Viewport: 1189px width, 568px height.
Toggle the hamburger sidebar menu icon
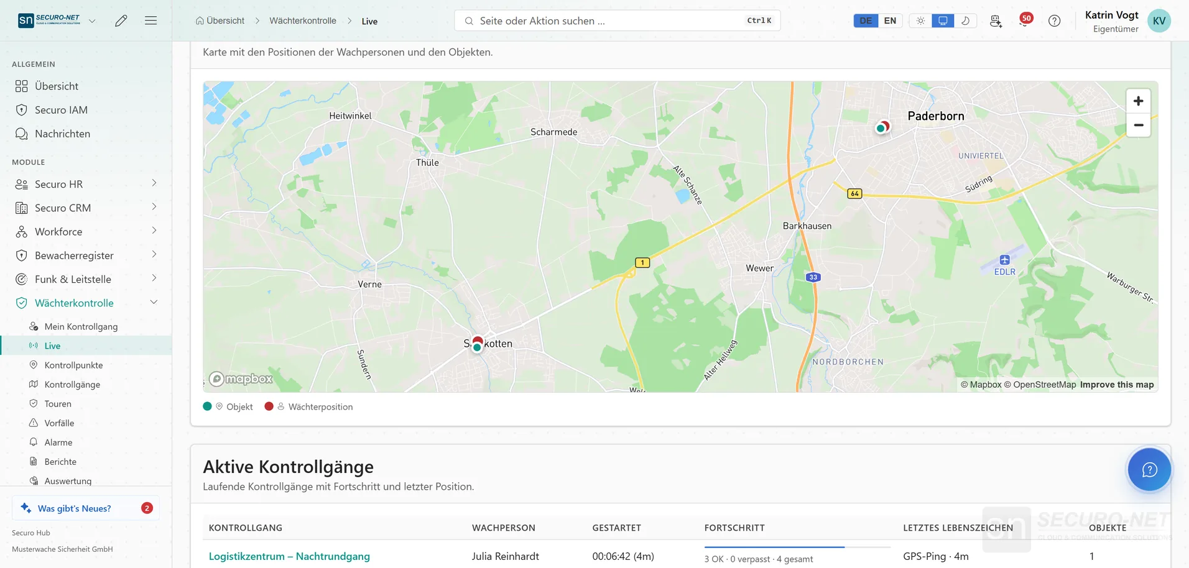(150, 21)
